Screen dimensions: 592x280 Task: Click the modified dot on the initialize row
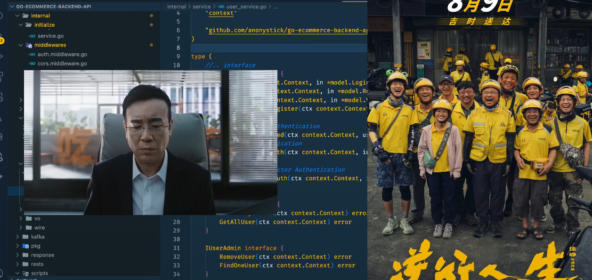coord(151,24)
